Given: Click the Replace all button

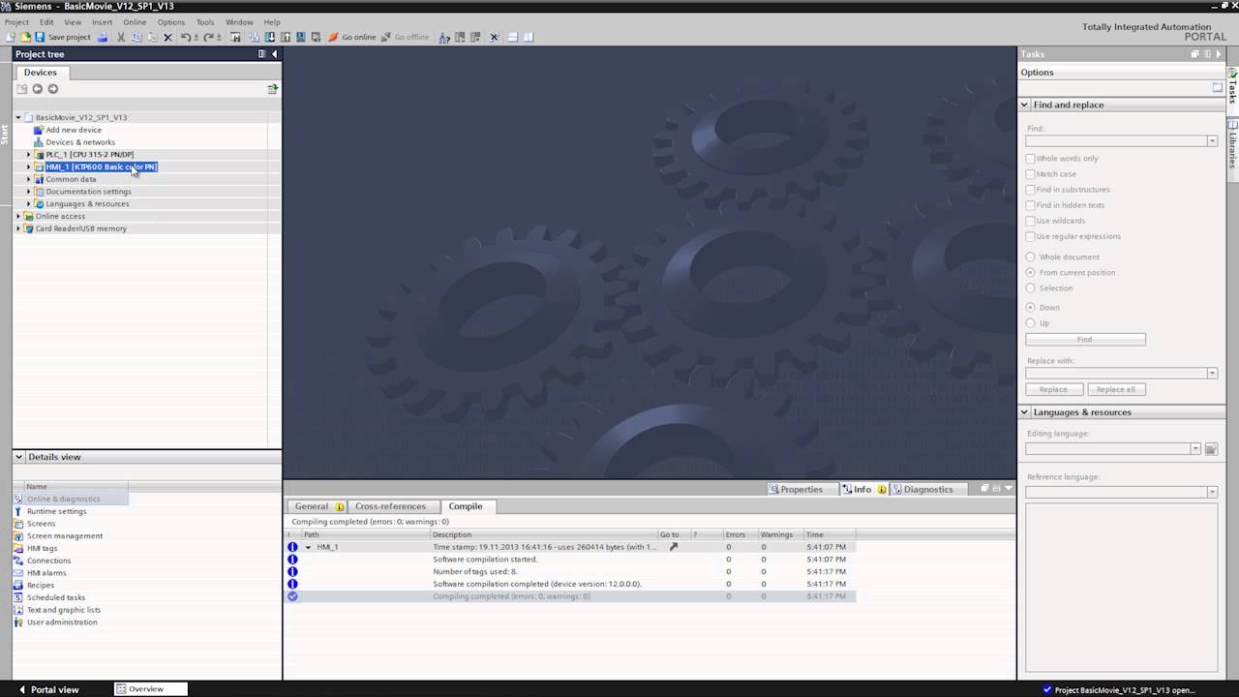Looking at the screenshot, I should click(1116, 390).
